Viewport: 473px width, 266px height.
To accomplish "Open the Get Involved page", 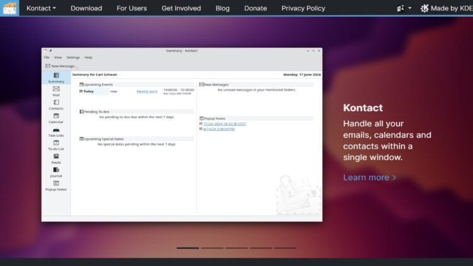I will (x=181, y=8).
